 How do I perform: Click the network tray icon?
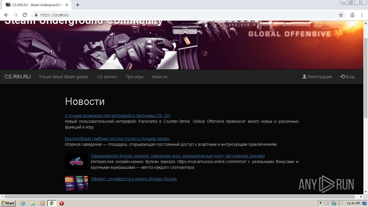(334, 203)
